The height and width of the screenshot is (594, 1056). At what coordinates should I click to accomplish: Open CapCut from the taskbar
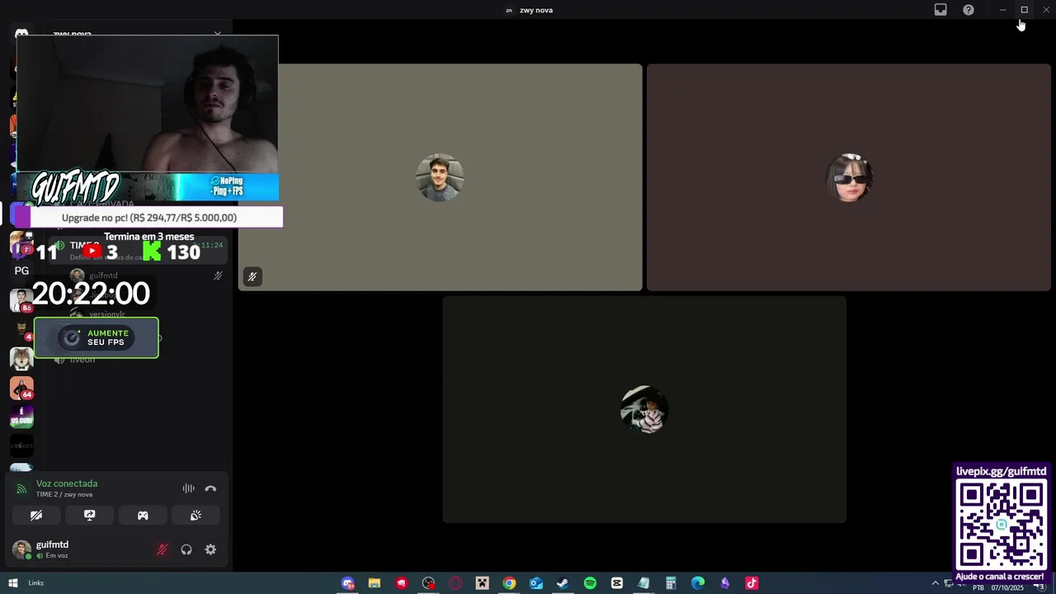tap(617, 583)
